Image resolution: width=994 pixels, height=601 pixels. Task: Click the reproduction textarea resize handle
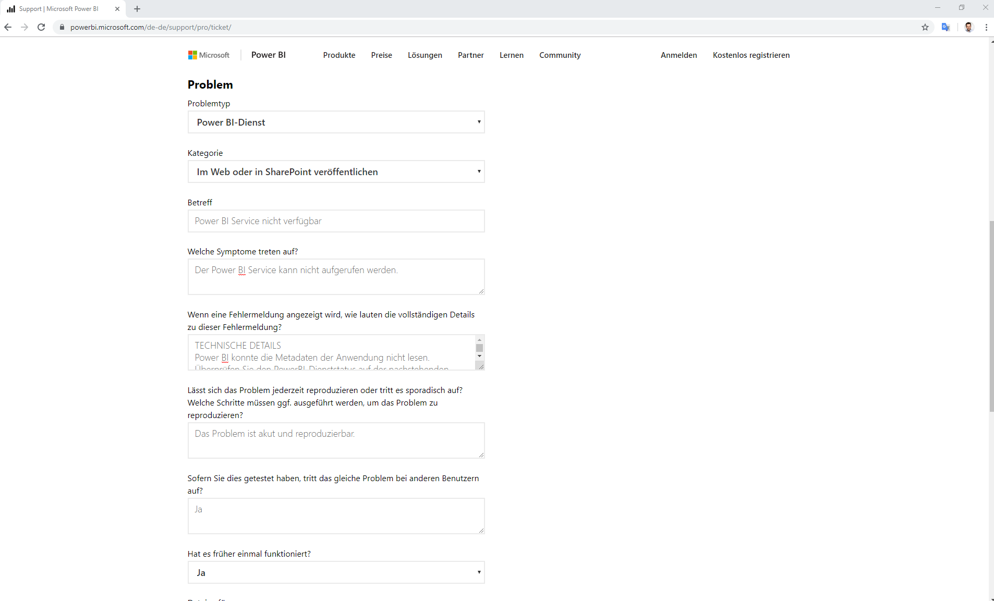[x=481, y=455]
